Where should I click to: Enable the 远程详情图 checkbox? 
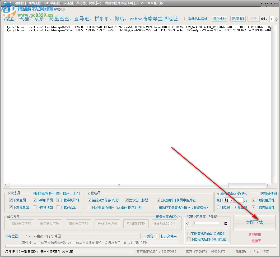pos(259,194)
